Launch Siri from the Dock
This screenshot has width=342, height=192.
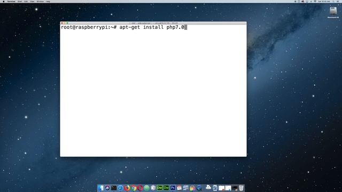[x=107, y=188]
